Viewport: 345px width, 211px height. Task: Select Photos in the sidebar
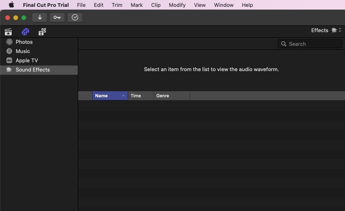click(x=39, y=42)
